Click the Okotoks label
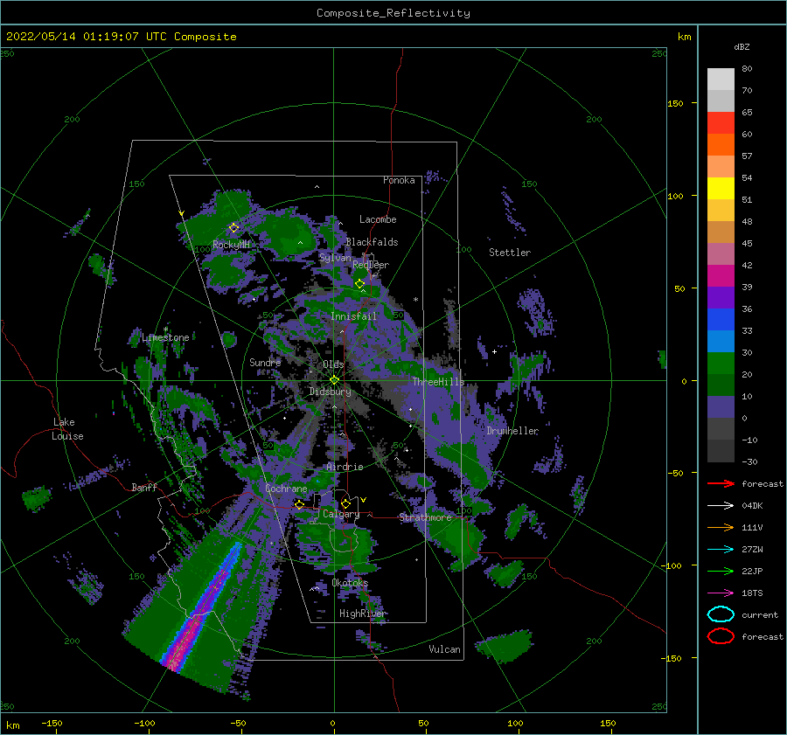The image size is (787, 735). (350, 582)
